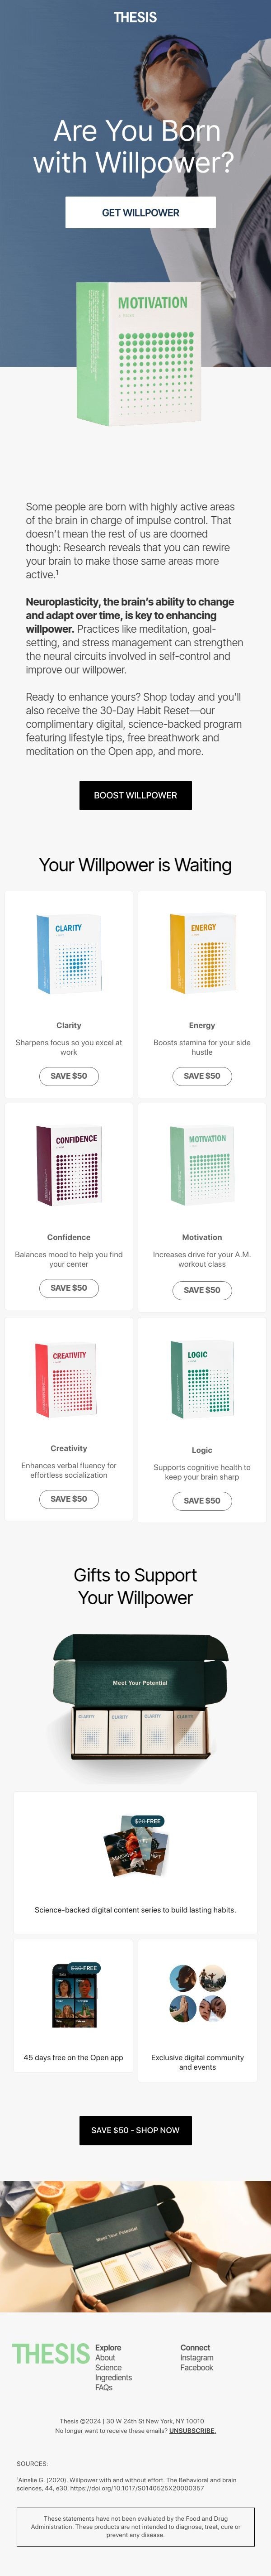This screenshot has height=2576, width=271.
Task: Go to the Ingredients footer link
Action: (x=113, y=2377)
